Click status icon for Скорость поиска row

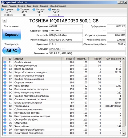click(x=5, y=82)
